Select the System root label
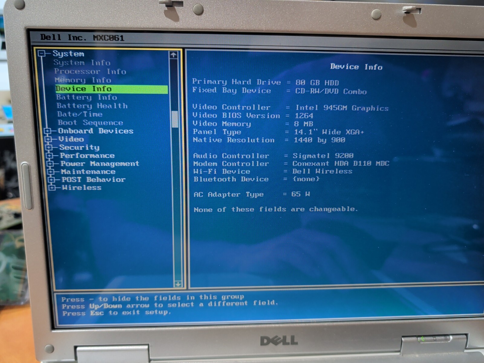The image size is (484, 363). tap(68, 54)
